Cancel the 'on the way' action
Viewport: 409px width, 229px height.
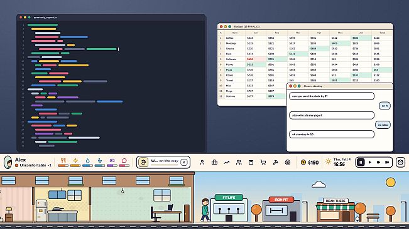pyautogui.click(x=184, y=162)
